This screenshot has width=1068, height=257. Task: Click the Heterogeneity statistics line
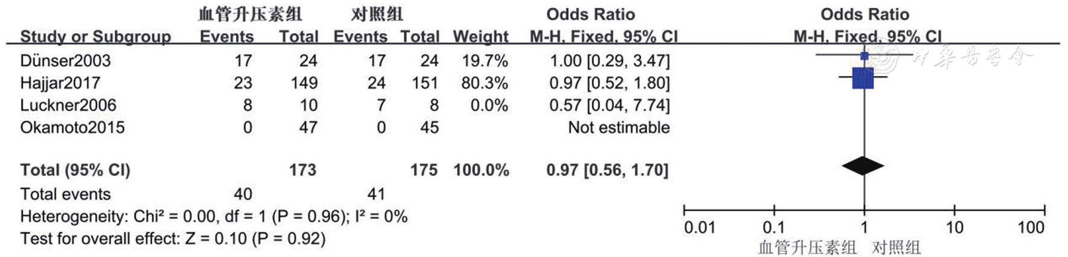214,216
